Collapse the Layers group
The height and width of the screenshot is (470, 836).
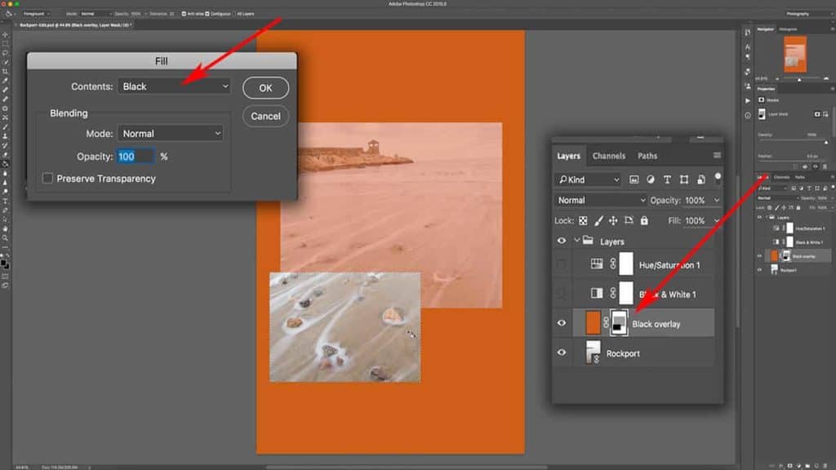click(x=577, y=240)
